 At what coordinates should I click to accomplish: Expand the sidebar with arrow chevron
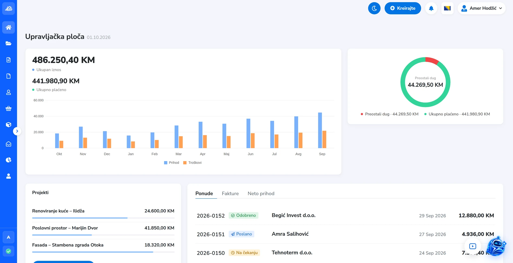(x=17, y=131)
